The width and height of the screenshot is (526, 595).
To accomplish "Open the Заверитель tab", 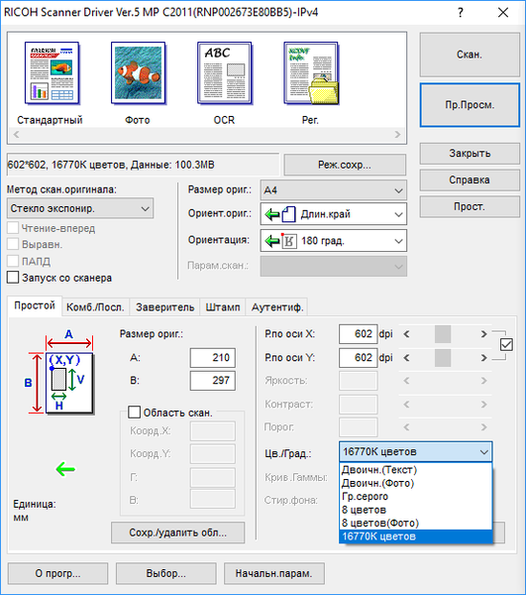I will pyautogui.click(x=164, y=307).
